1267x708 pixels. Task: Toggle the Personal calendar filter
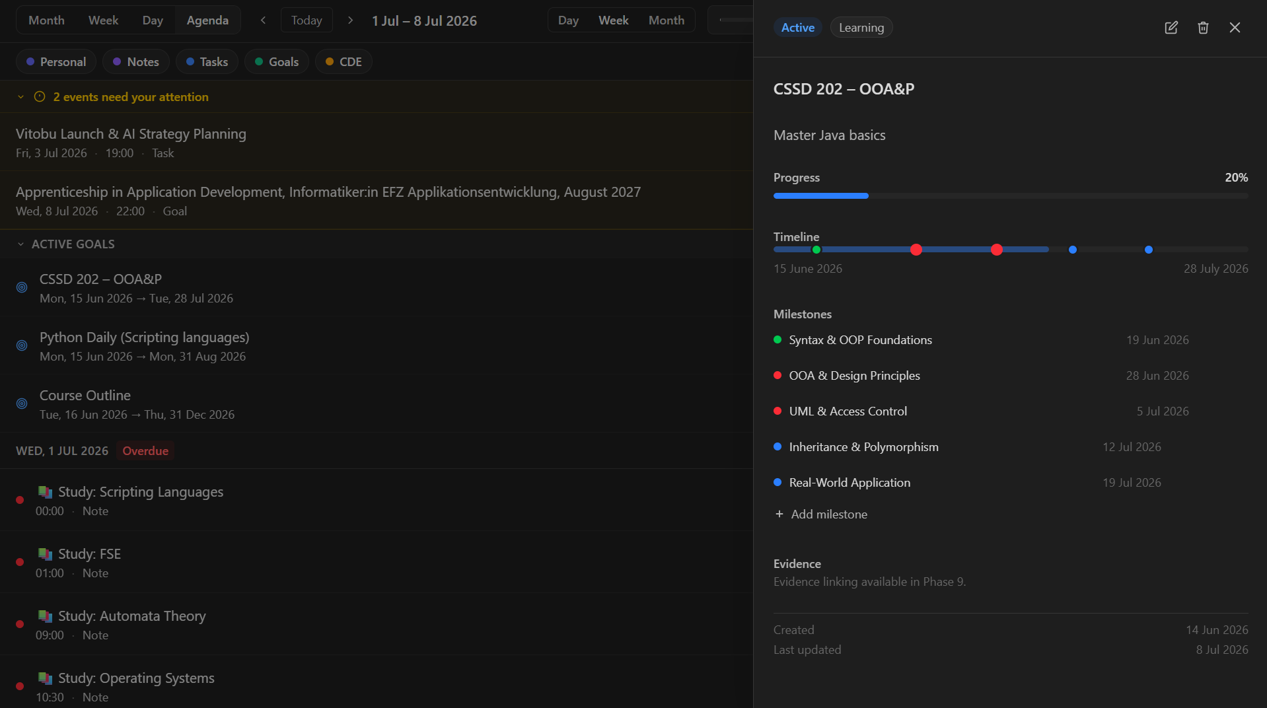[x=56, y=61]
